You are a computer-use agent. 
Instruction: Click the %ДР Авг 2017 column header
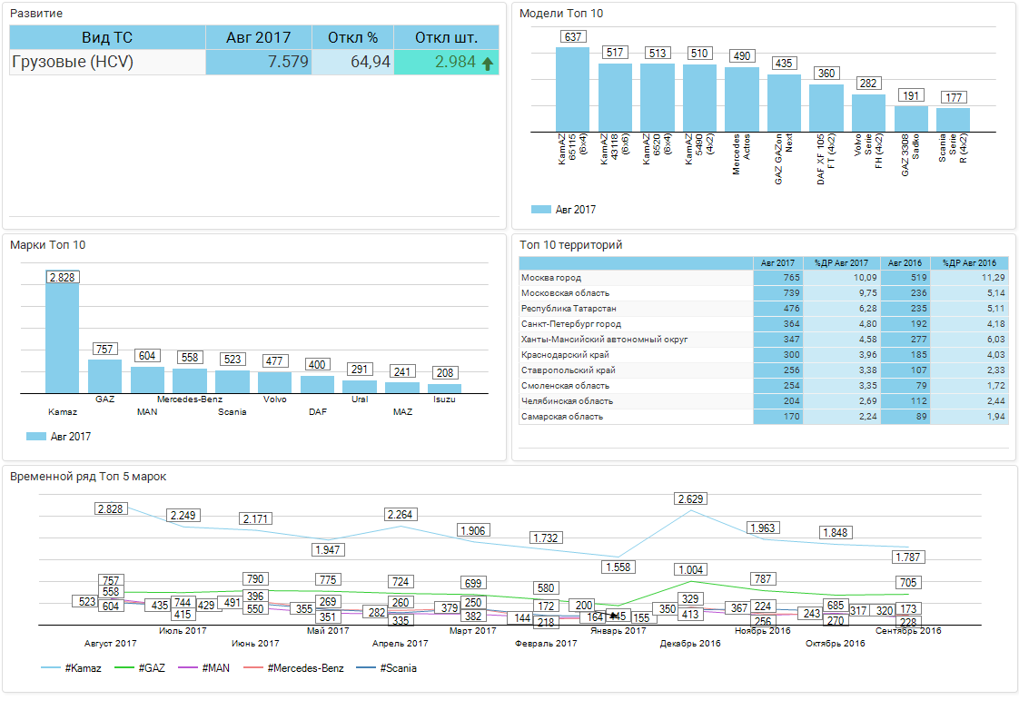coord(841,263)
